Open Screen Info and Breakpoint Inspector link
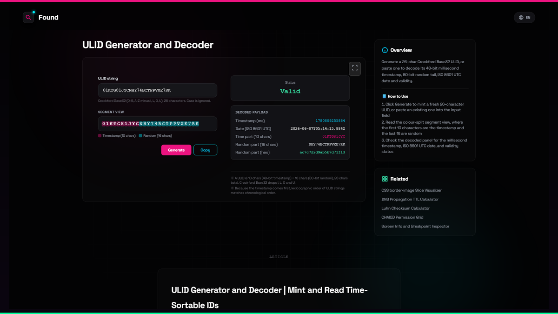 tap(415, 227)
